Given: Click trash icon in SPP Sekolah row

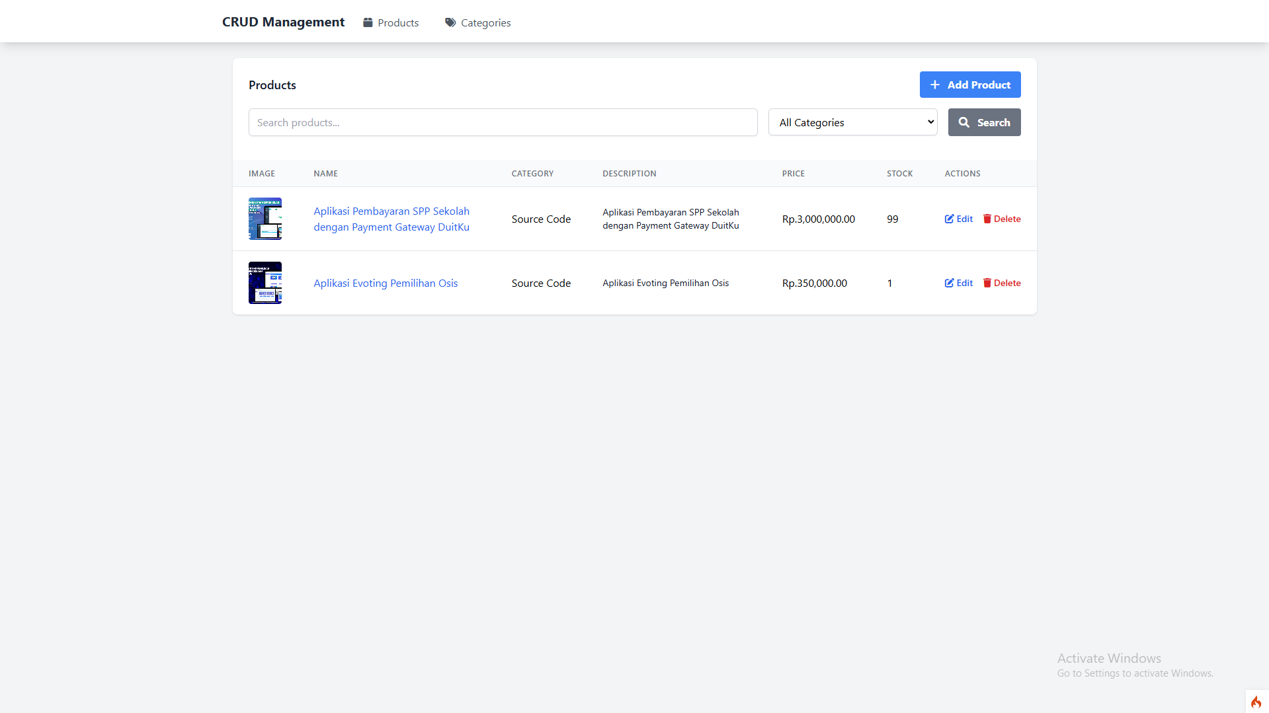Looking at the screenshot, I should [x=987, y=219].
